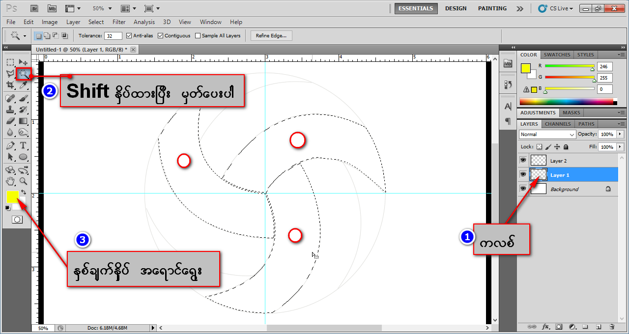Image resolution: width=629 pixels, height=334 pixels.
Task: Open the Opacity slider arrow
Action: (x=620, y=134)
